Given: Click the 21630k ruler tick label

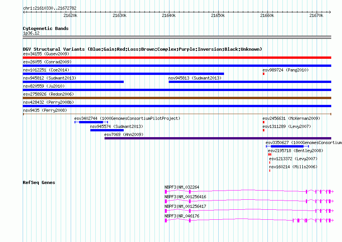Looking at the screenshot, I should 120,15.
